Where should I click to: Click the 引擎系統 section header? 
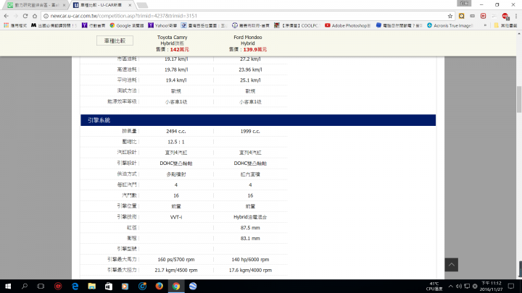258,120
